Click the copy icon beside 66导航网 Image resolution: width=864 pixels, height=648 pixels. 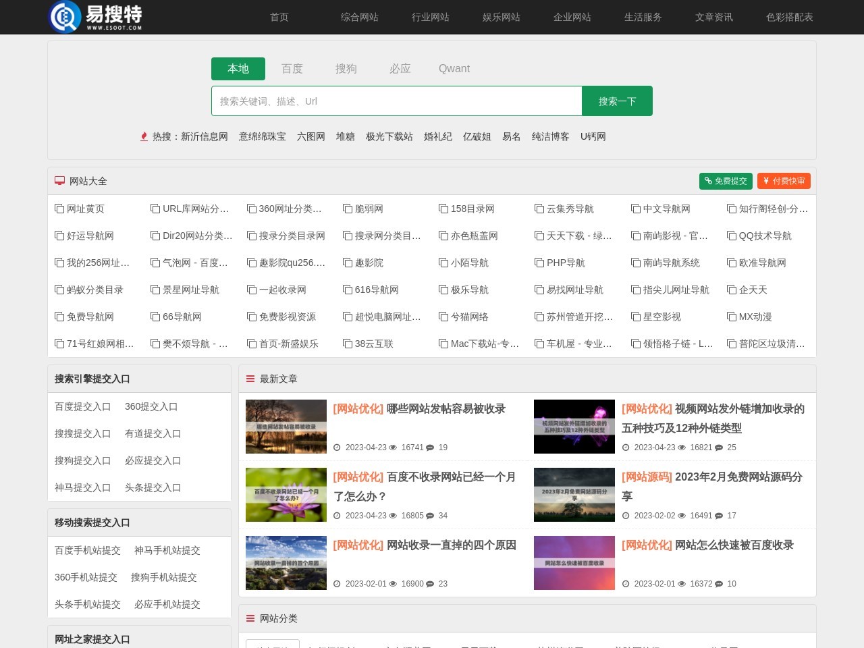(x=155, y=317)
